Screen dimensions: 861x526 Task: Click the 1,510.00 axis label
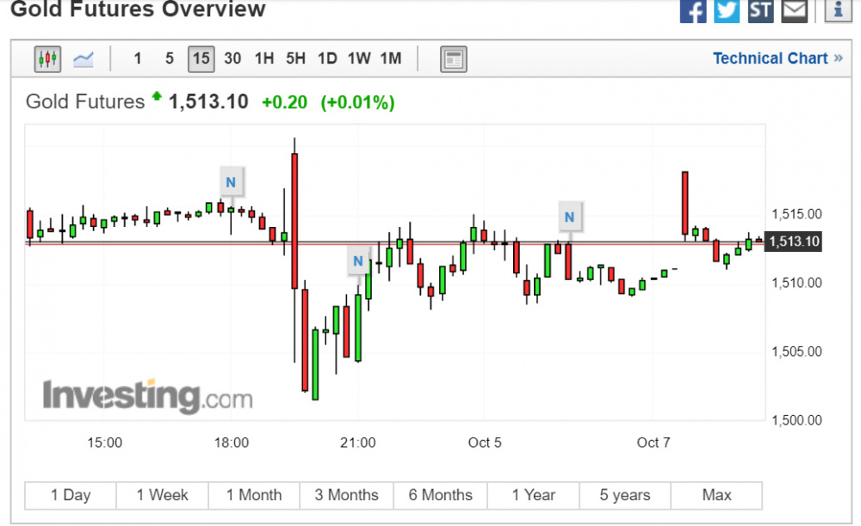point(796,283)
